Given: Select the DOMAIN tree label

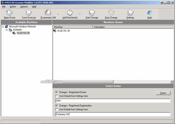Looking at the screenshot, I should pyautogui.click(x=17, y=30).
